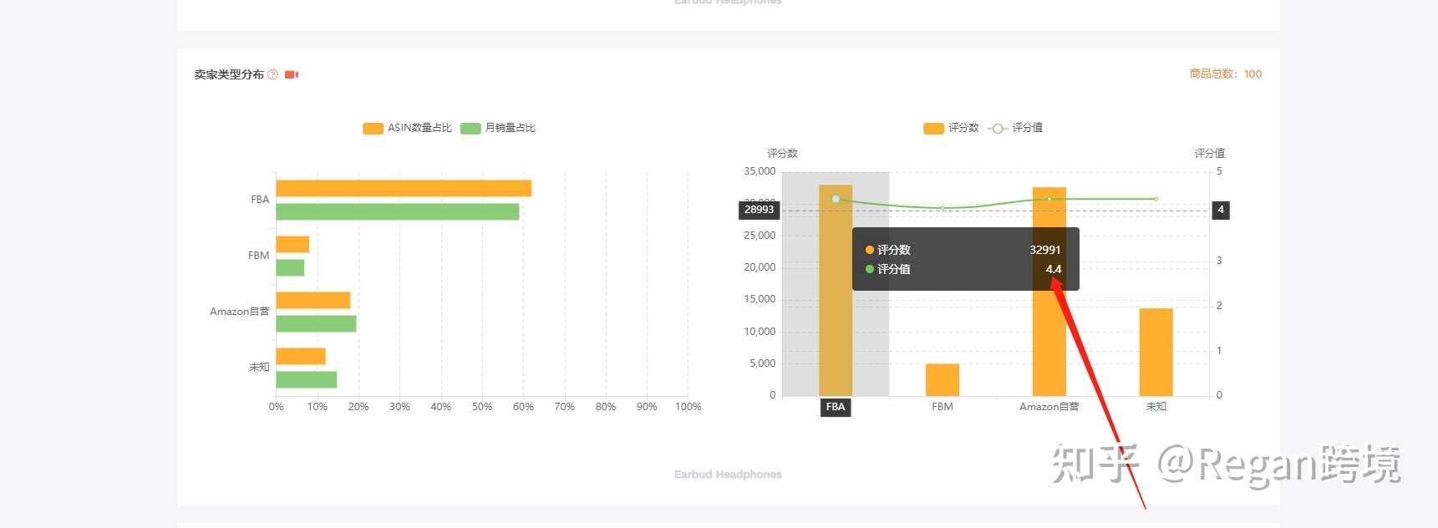Click the 未知 x-axis label in rating chart
This screenshot has width=1438, height=528.
[1156, 407]
